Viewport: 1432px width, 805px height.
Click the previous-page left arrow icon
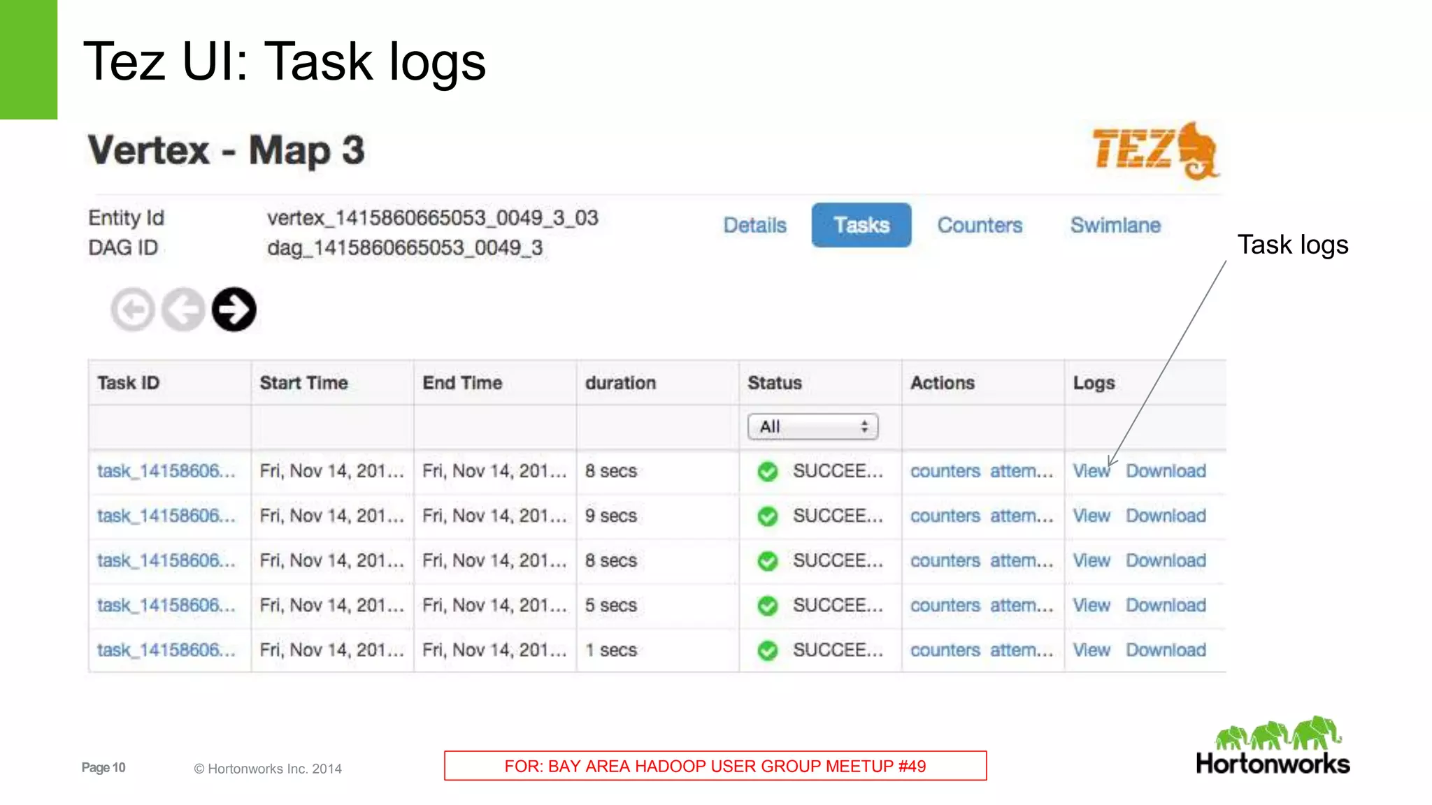(183, 310)
